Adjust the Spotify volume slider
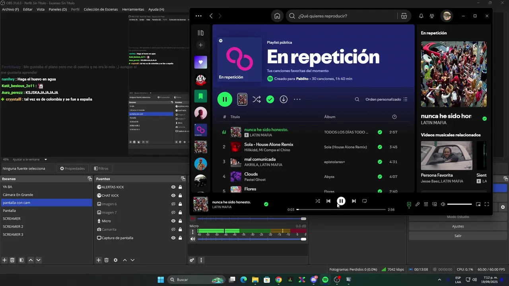 coord(459,204)
